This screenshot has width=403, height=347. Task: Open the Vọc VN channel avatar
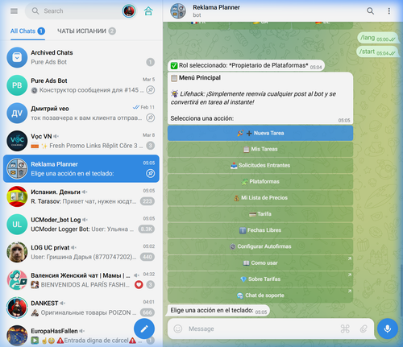(17, 141)
